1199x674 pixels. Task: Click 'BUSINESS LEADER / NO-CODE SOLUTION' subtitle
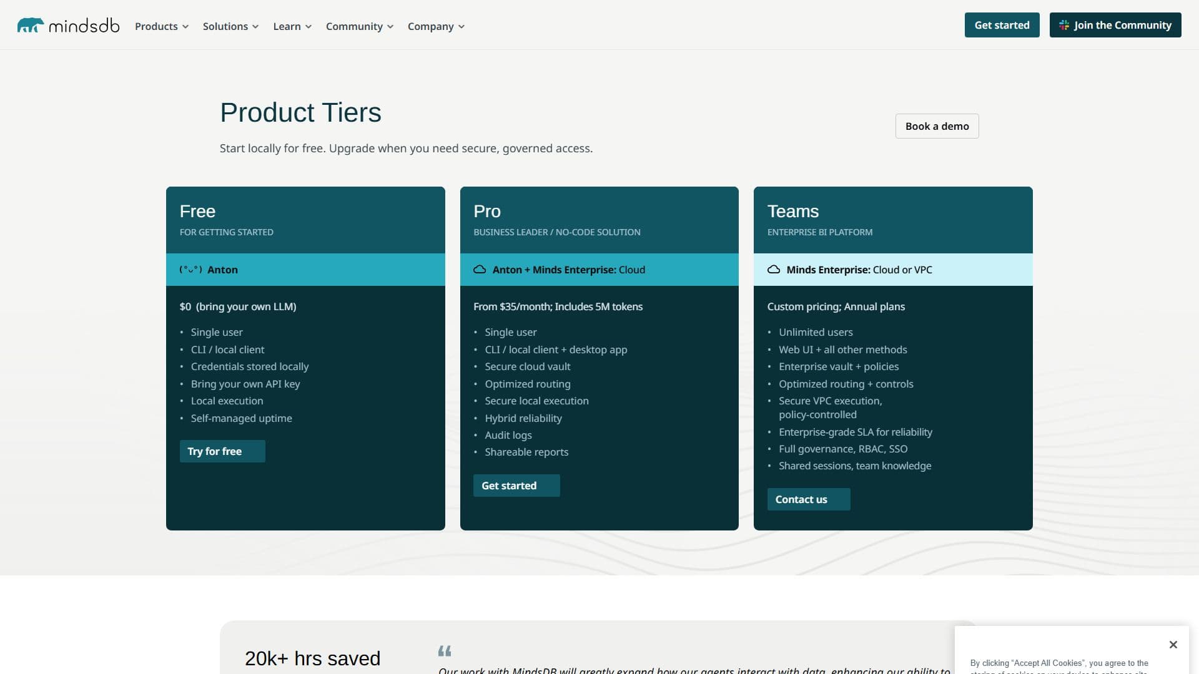pyautogui.click(x=557, y=232)
